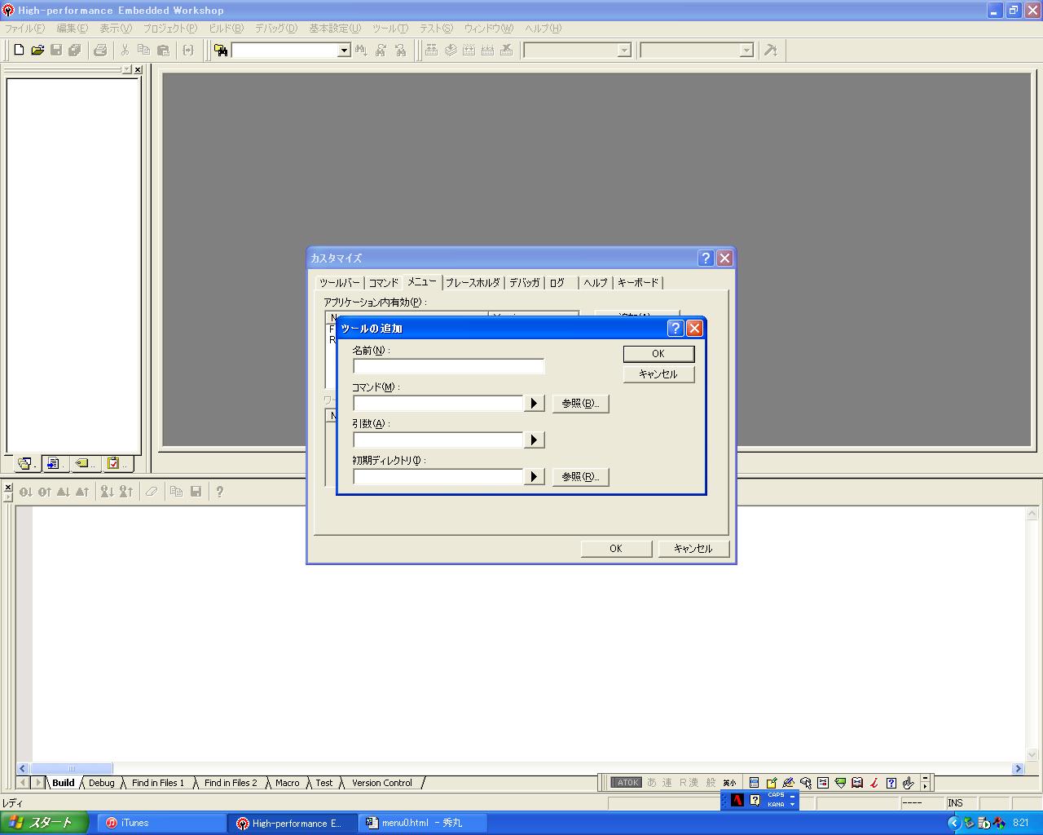Expand placeholder arrow beside コマンド field

tap(534, 404)
